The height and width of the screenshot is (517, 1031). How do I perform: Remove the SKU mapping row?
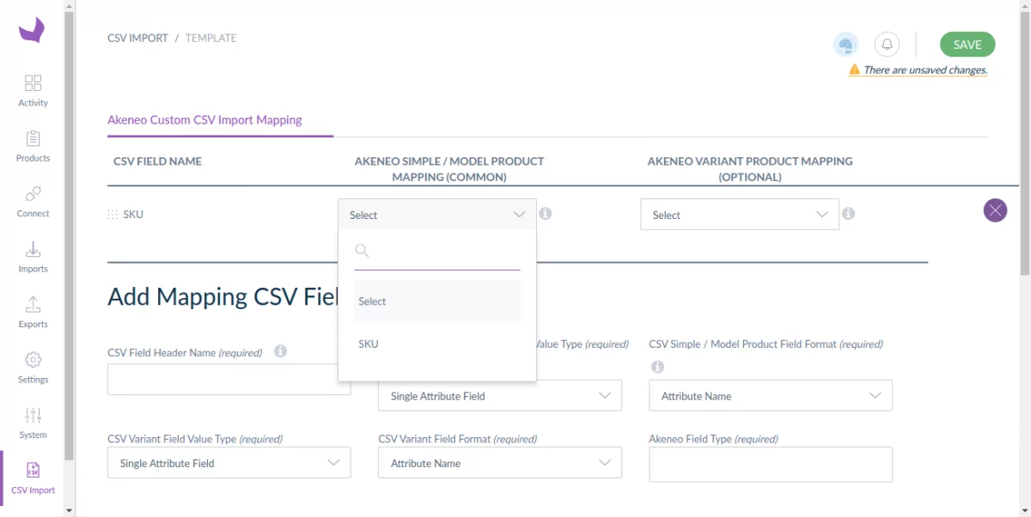[x=995, y=210]
